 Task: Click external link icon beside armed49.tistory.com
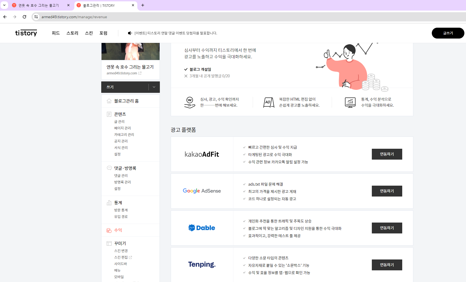pyautogui.click(x=140, y=73)
